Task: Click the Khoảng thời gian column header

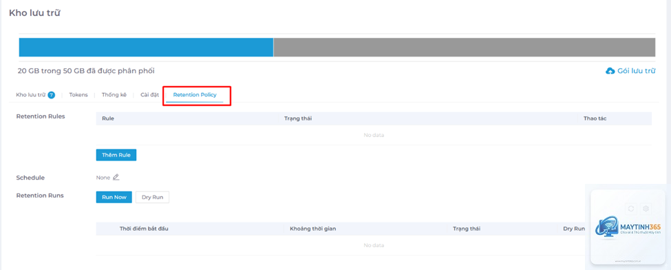Action: click(313, 229)
